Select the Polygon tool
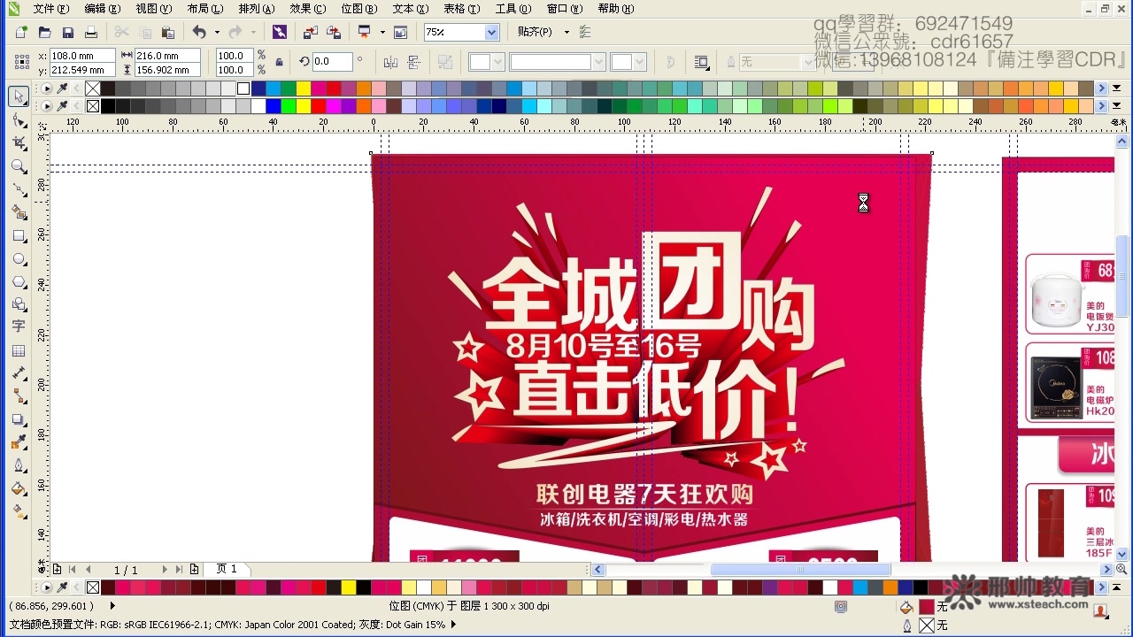The width and height of the screenshot is (1133, 637). point(18,281)
